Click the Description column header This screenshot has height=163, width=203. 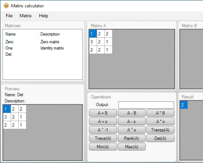click(x=60, y=34)
